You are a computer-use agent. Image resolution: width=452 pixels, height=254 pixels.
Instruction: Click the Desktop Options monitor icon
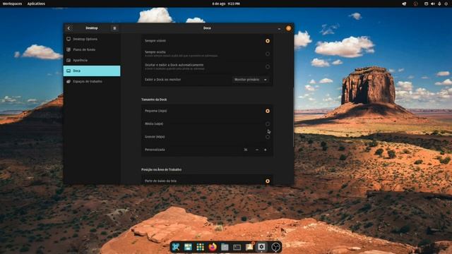[69, 39]
